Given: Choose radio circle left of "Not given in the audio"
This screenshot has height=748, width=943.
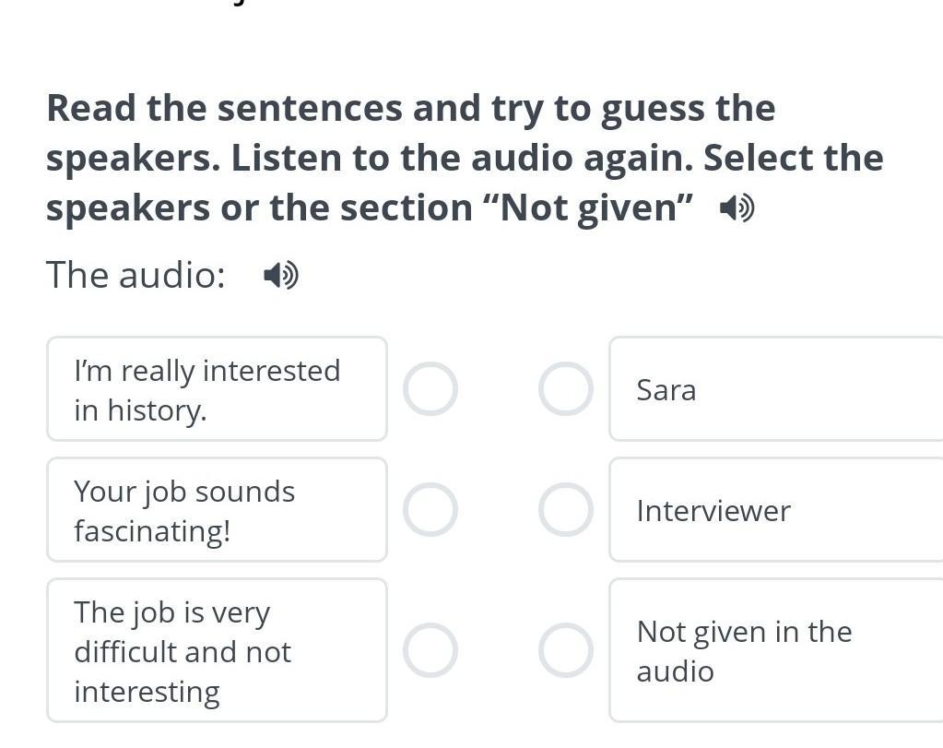Looking at the screenshot, I should click(565, 650).
